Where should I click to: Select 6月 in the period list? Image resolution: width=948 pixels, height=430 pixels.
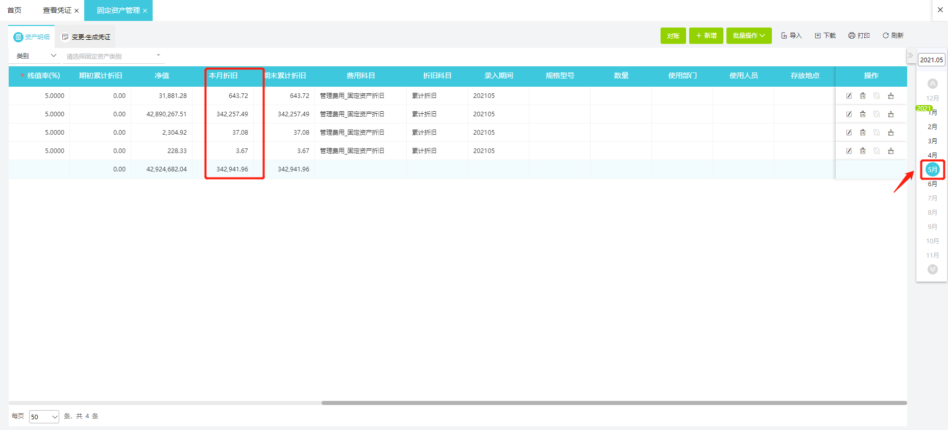pyautogui.click(x=933, y=184)
